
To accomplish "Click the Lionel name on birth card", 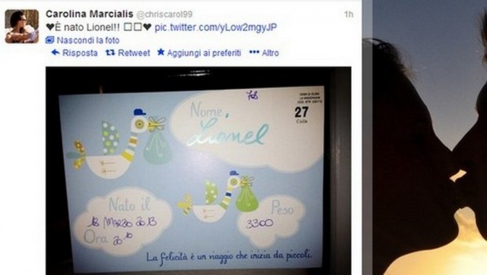I will [x=229, y=134].
